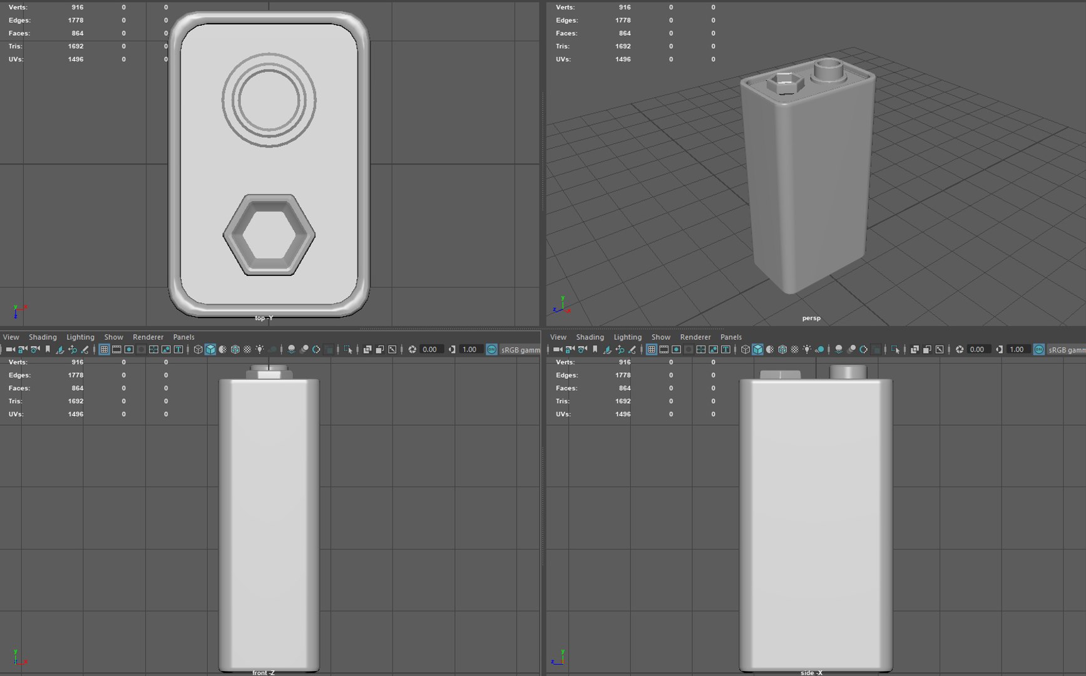This screenshot has width=1086, height=676.
Task: Click Bookmarks icon in front panel toolbar
Action: pos(48,349)
